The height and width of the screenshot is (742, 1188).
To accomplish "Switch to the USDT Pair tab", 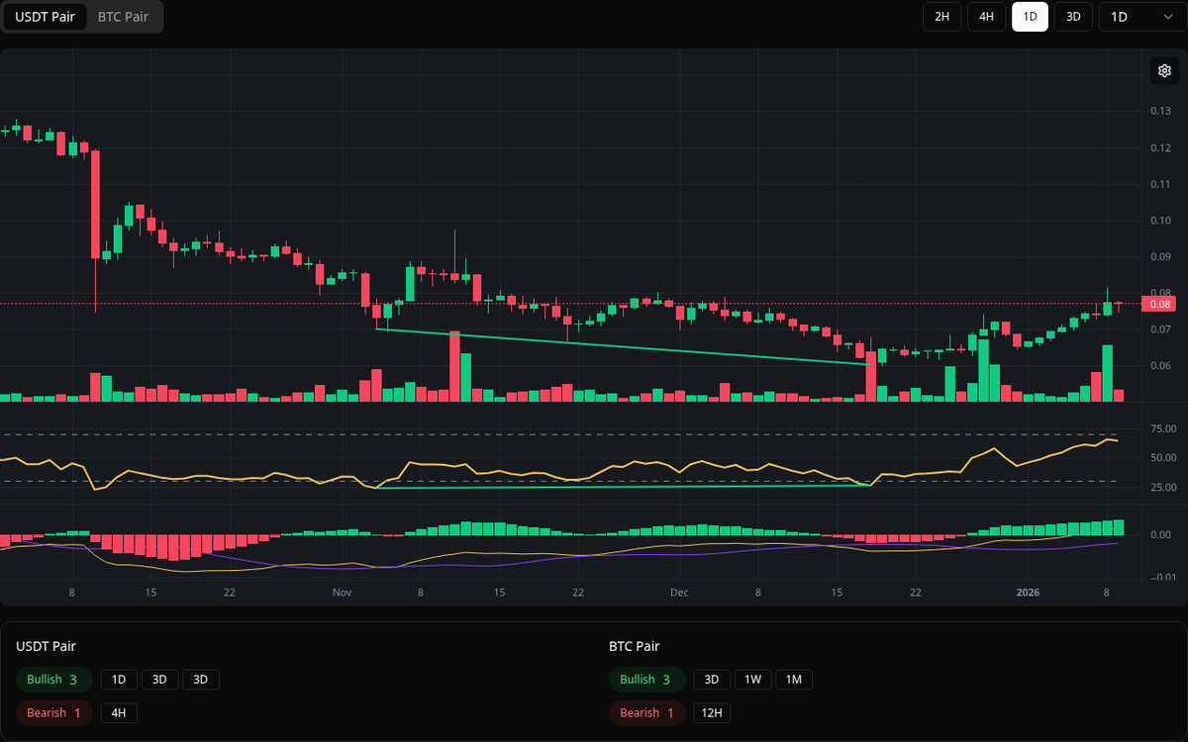I will pos(45,17).
